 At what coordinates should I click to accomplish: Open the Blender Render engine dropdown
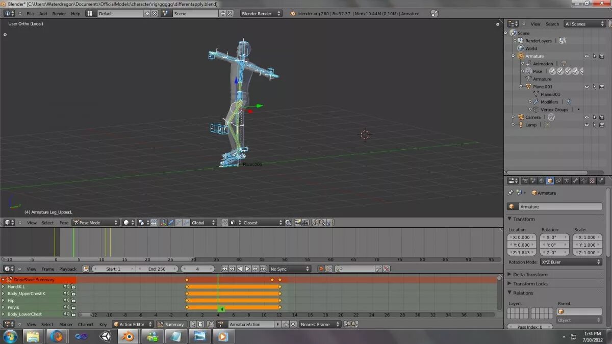tap(261, 14)
